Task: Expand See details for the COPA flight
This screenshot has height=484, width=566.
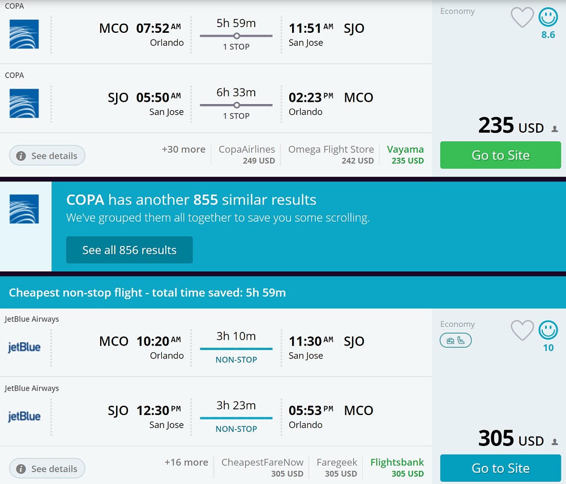Action: [47, 155]
